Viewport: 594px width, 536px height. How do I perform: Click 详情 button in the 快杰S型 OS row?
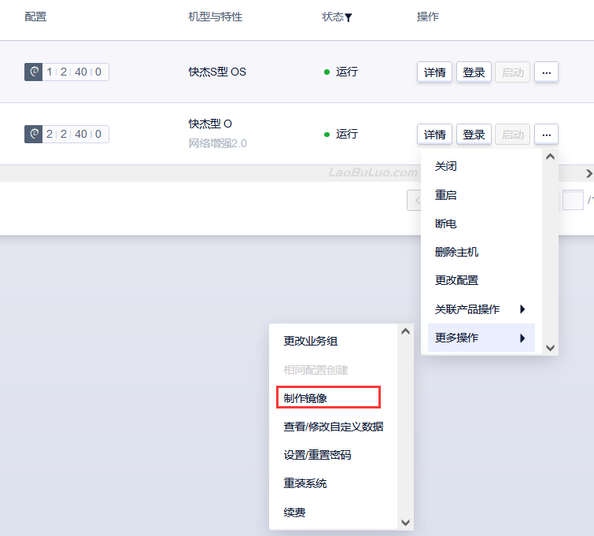[x=434, y=72]
